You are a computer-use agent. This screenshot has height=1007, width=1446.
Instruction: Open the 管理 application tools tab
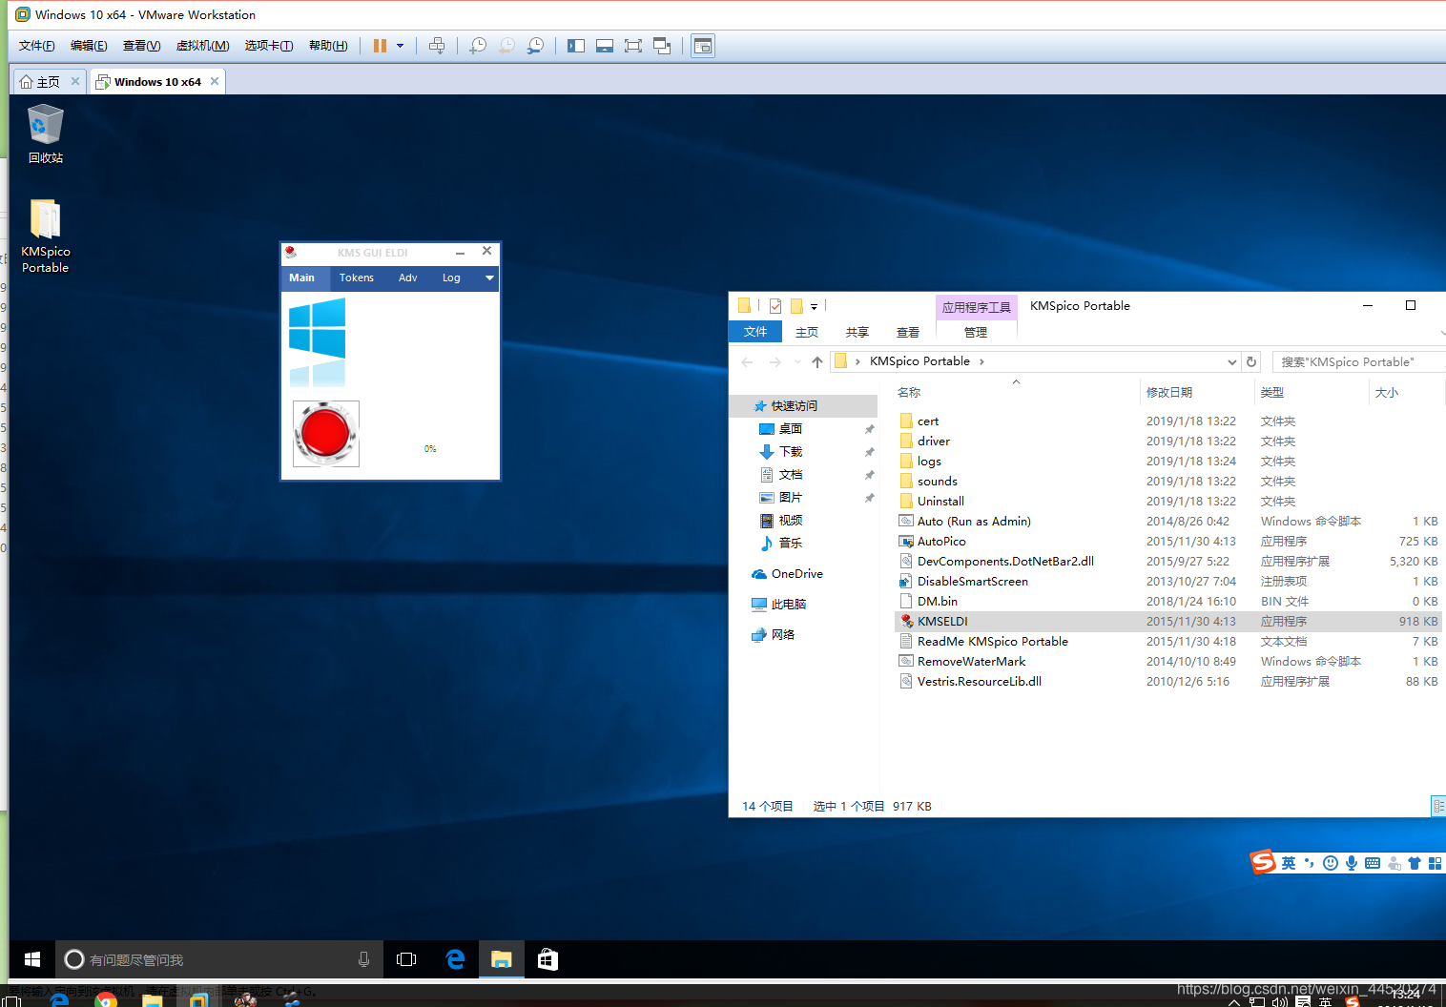click(x=976, y=332)
